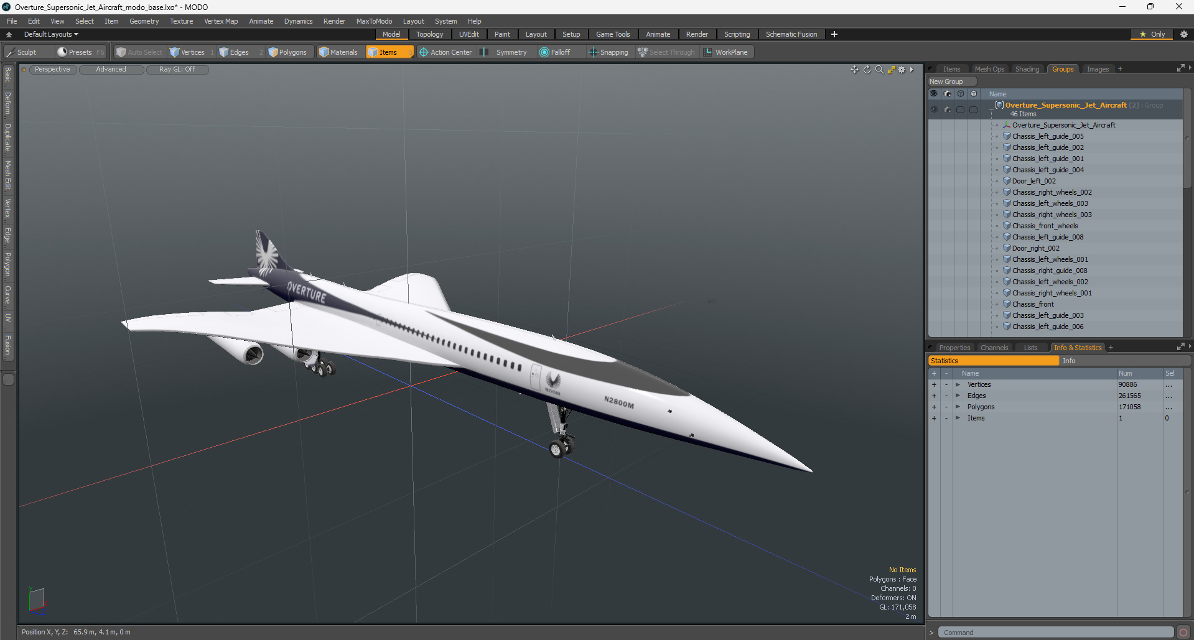Expand the Polygons statistics row

958,407
